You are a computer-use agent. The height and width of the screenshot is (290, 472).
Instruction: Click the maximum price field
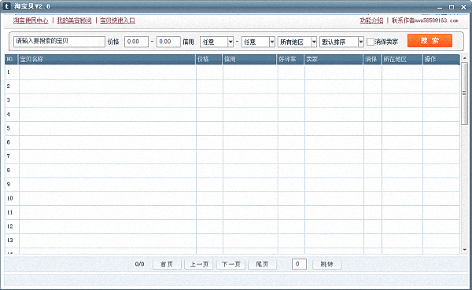168,42
